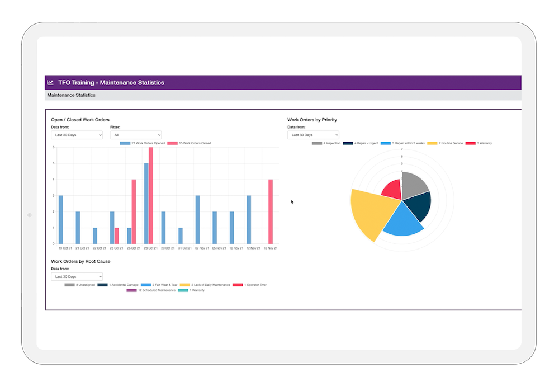Toggle '7 Routine Service' legend item
The image size is (559, 386).
coord(445,143)
